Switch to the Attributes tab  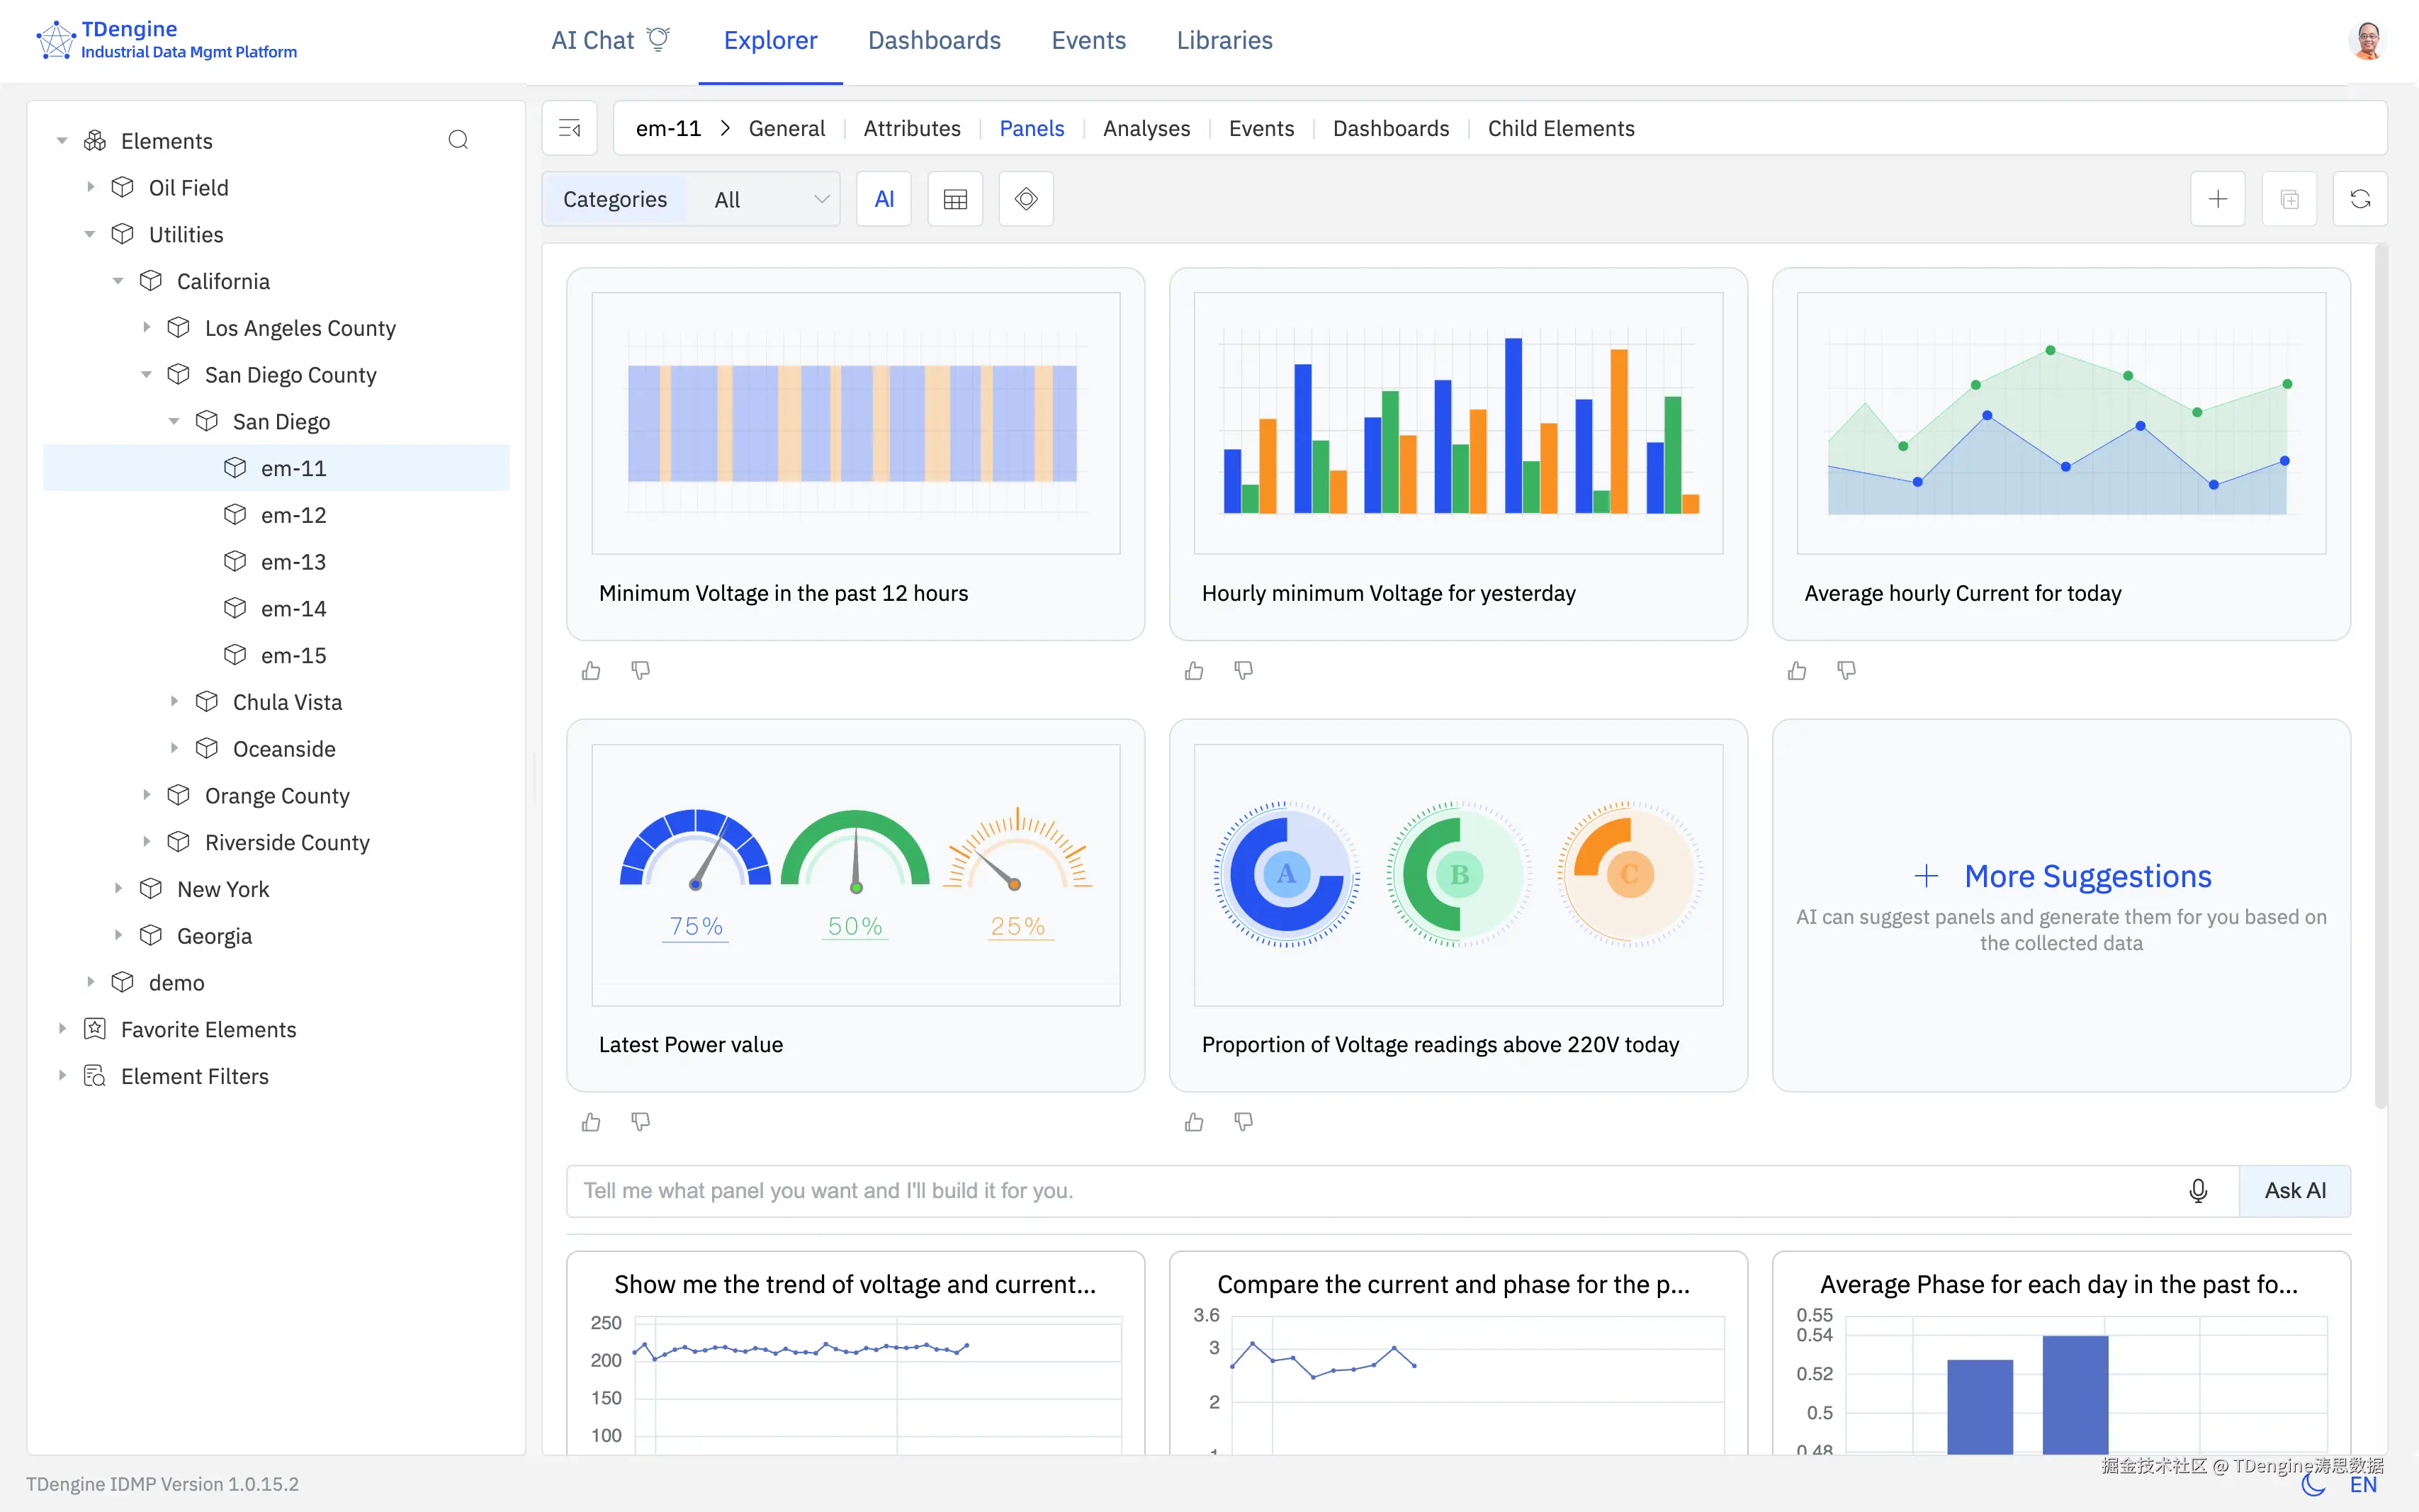click(x=911, y=128)
